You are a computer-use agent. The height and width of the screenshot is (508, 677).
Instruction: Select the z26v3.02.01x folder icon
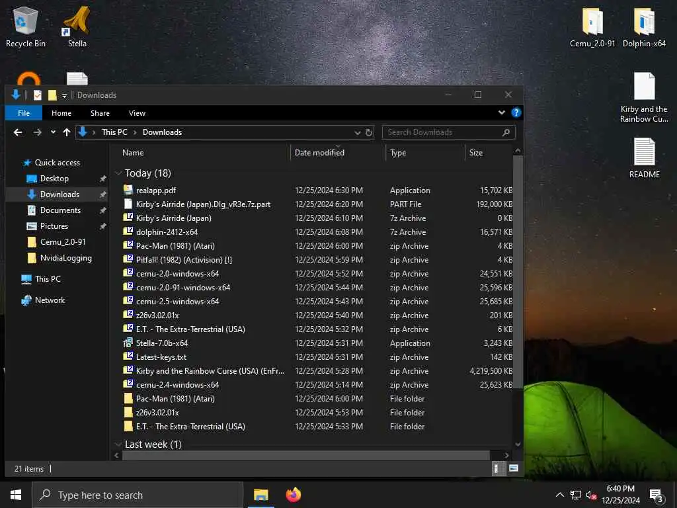[x=128, y=412]
